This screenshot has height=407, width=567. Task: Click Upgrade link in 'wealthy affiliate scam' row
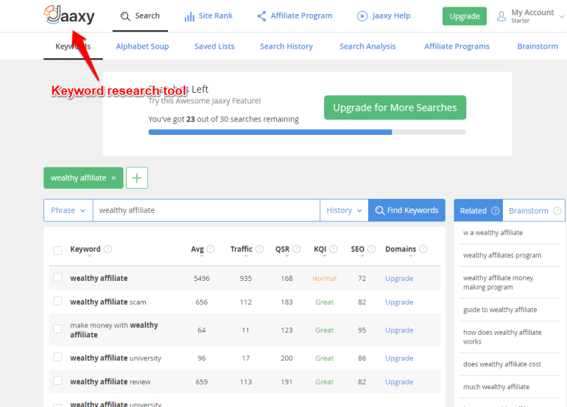coord(399,302)
